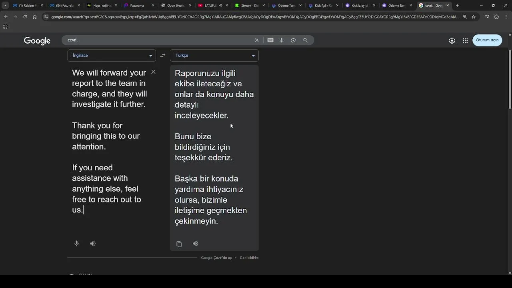Open the target language Türkçe dropdown
The image size is (512, 288).
[x=214, y=56]
